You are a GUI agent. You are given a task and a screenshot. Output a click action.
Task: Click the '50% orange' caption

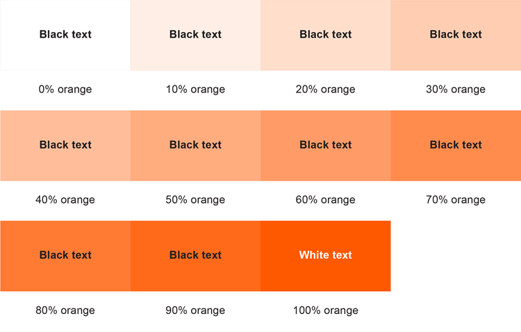tap(195, 200)
